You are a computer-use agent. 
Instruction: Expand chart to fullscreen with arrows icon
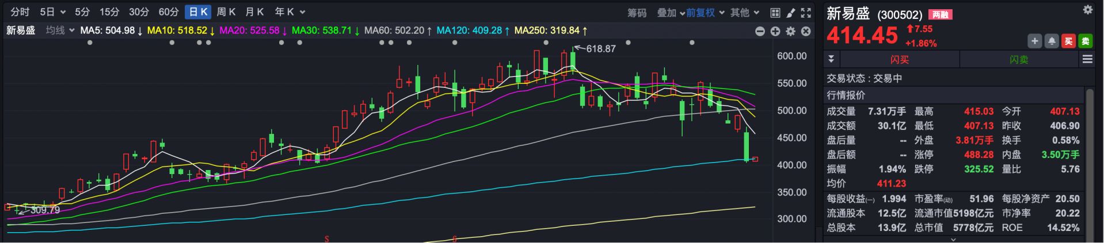point(806,13)
